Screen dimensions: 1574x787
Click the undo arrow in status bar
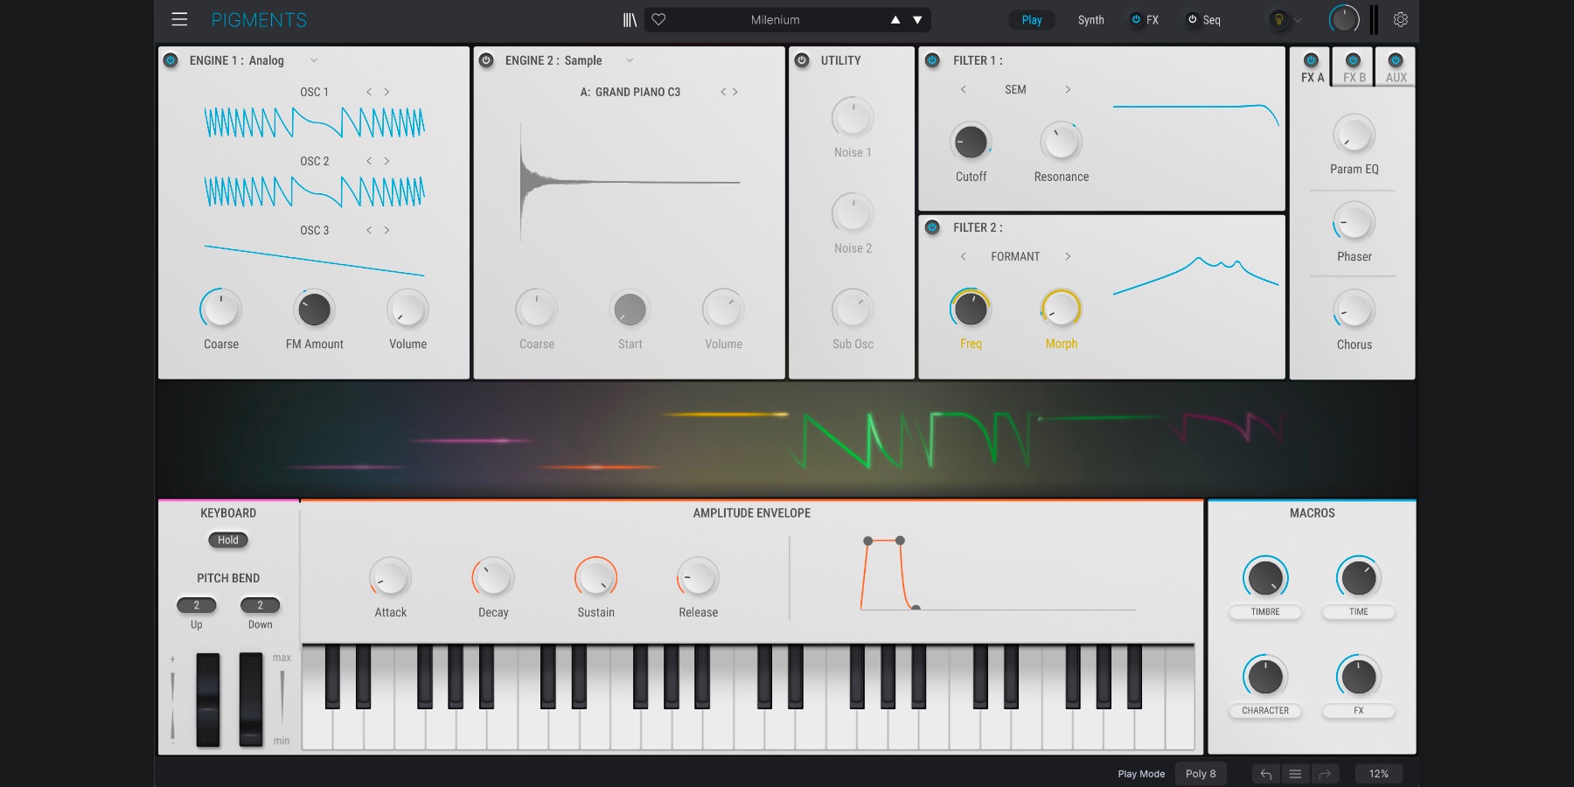1265,774
